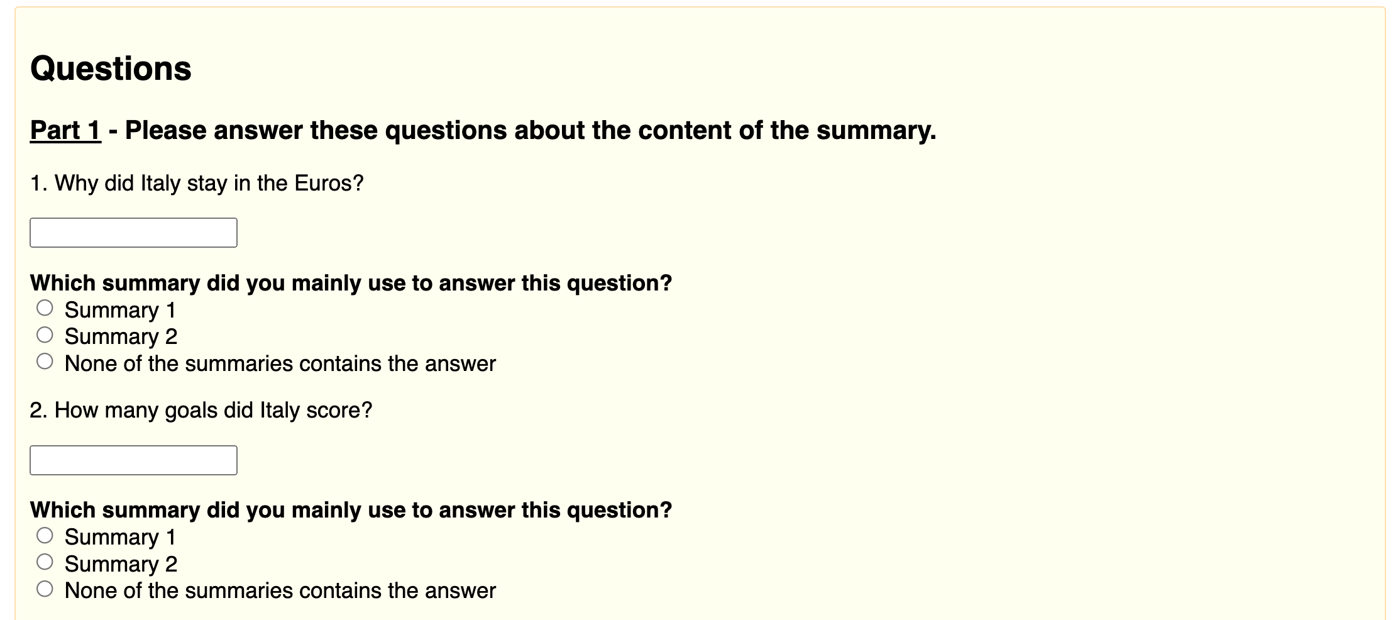Click 'None of the summaries contains the answer' label, question 2
1398x620 pixels.
pyautogui.click(x=280, y=590)
